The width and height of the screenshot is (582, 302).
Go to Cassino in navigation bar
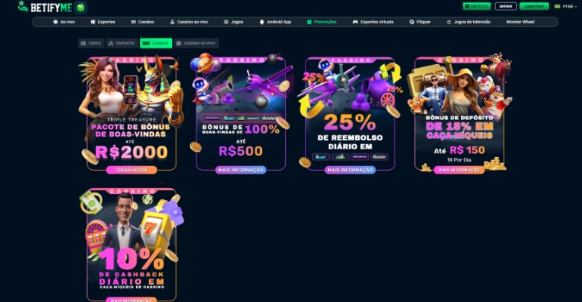coord(143,22)
